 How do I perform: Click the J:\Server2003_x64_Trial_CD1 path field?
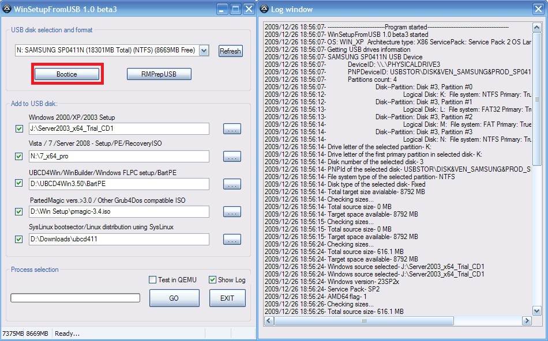pos(119,128)
